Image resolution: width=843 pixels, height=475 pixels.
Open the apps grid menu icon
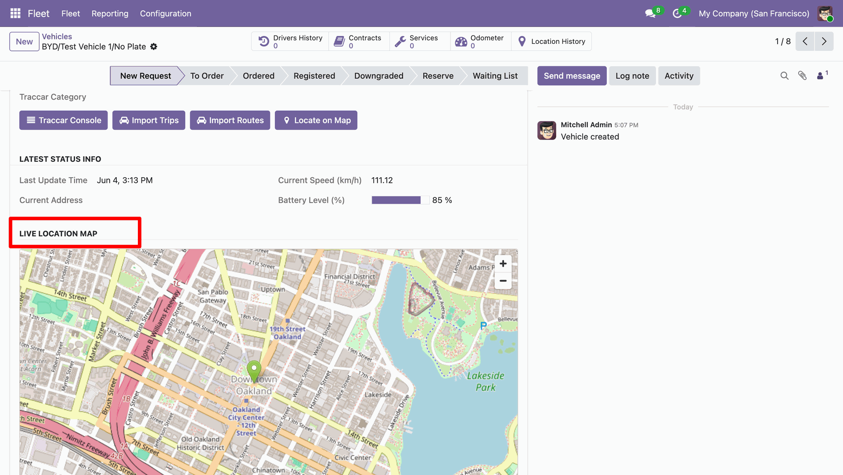click(15, 13)
